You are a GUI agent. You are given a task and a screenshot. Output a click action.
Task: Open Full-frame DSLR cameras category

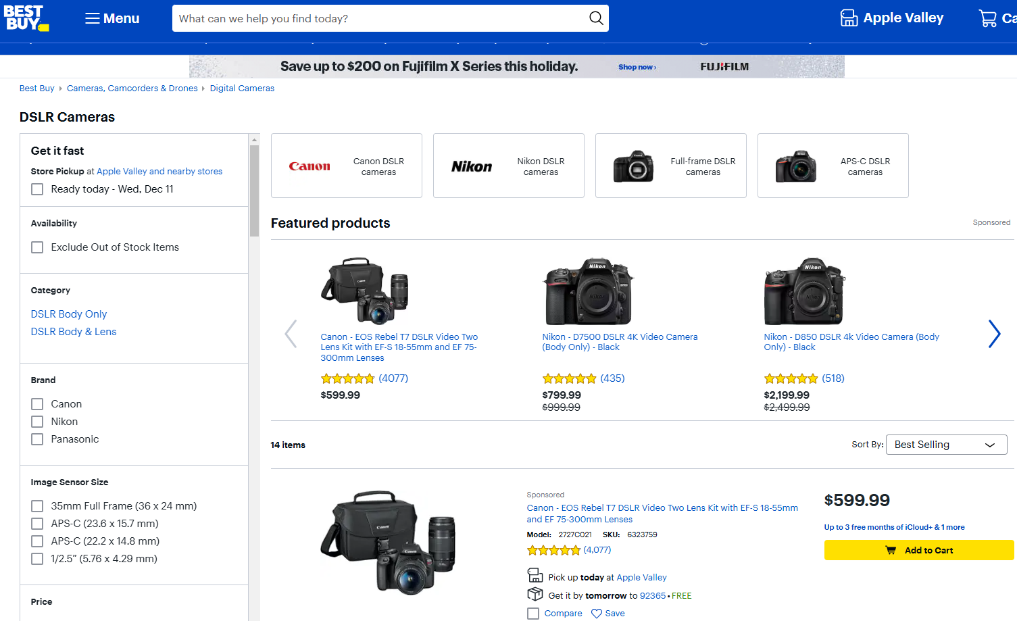pos(671,166)
